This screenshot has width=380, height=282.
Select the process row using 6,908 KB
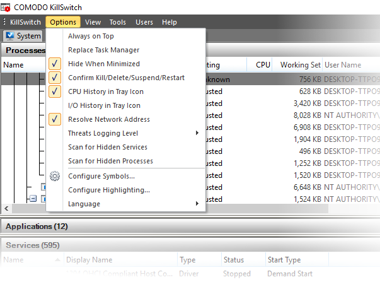click(293, 127)
